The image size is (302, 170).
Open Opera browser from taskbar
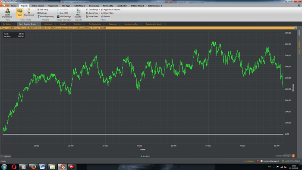click(14, 167)
